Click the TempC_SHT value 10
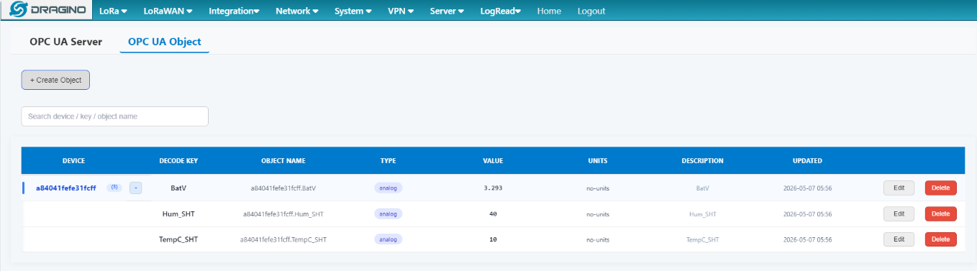This screenshot has height=271, width=977. pos(493,240)
